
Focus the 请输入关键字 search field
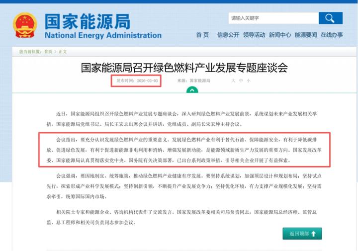coord(273,18)
